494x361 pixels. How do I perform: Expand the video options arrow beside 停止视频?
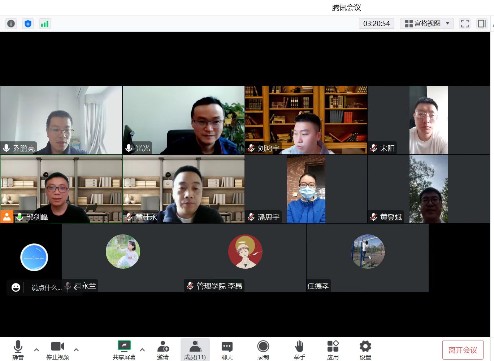click(76, 349)
